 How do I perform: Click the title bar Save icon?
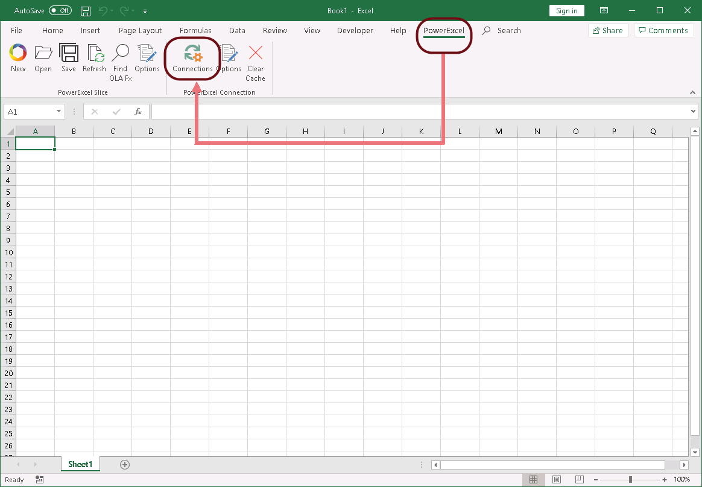click(x=85, y=11)
